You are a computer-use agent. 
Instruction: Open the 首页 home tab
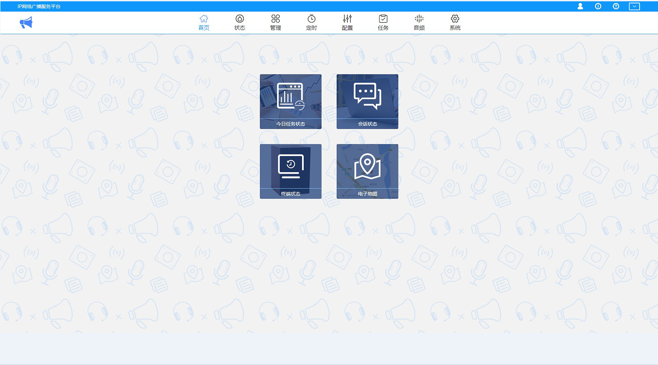(204, 23)
